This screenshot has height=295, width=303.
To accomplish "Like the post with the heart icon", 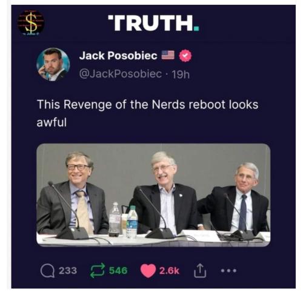I will [148, 271].
